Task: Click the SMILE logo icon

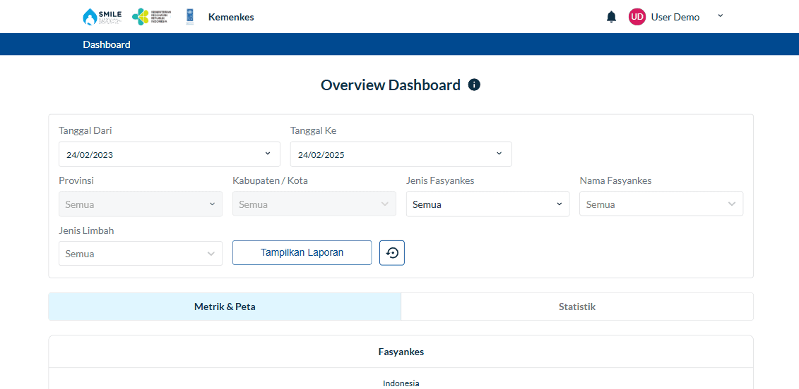Action: pos(102,17)
